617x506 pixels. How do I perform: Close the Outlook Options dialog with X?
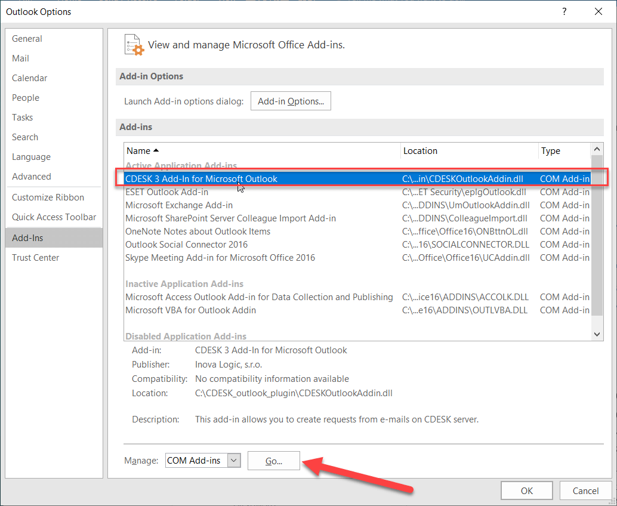pos(599,11)
